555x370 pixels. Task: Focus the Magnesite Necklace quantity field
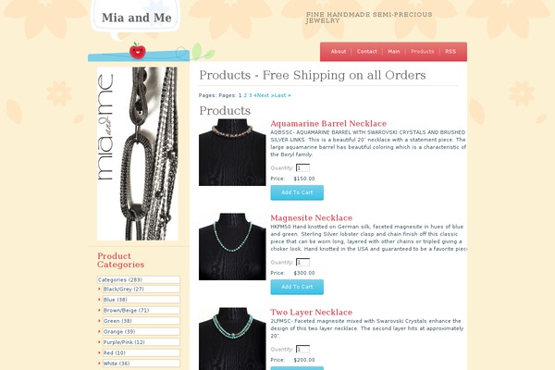click(x=302, y=262)
